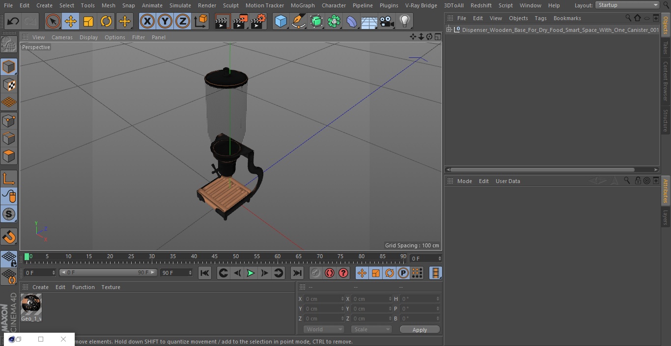Toggle Z axis lock
The height and width of the screenshot is (346, 671).
[183, 21]
